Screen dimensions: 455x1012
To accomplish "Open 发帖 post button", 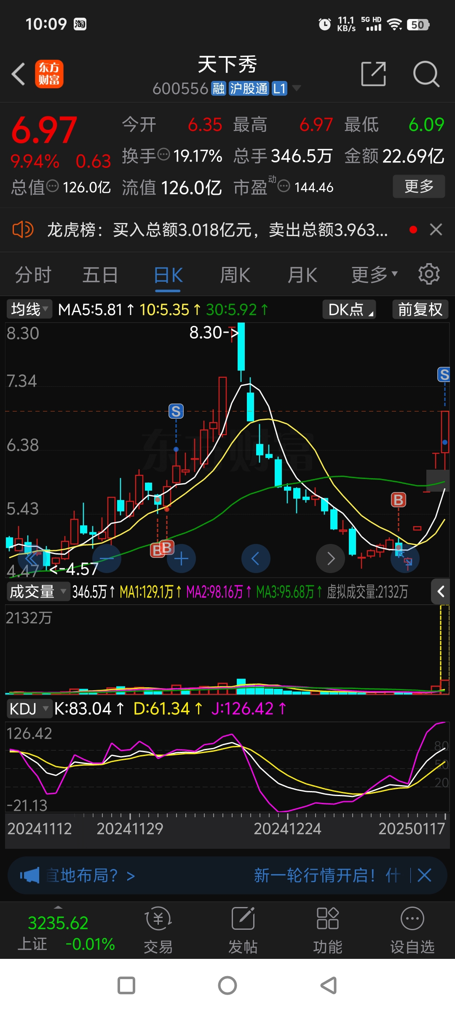I will point(243,931).
